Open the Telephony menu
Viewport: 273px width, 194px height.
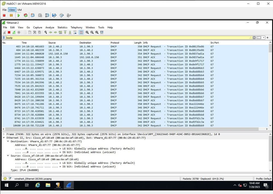77,28
